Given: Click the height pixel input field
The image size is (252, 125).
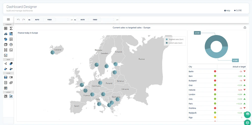Looking at the screenshot, I should point(109,20).
